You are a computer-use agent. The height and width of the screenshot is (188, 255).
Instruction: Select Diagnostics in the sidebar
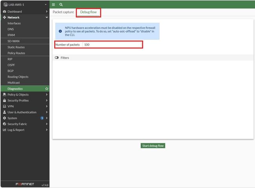[x=25, y=89]
